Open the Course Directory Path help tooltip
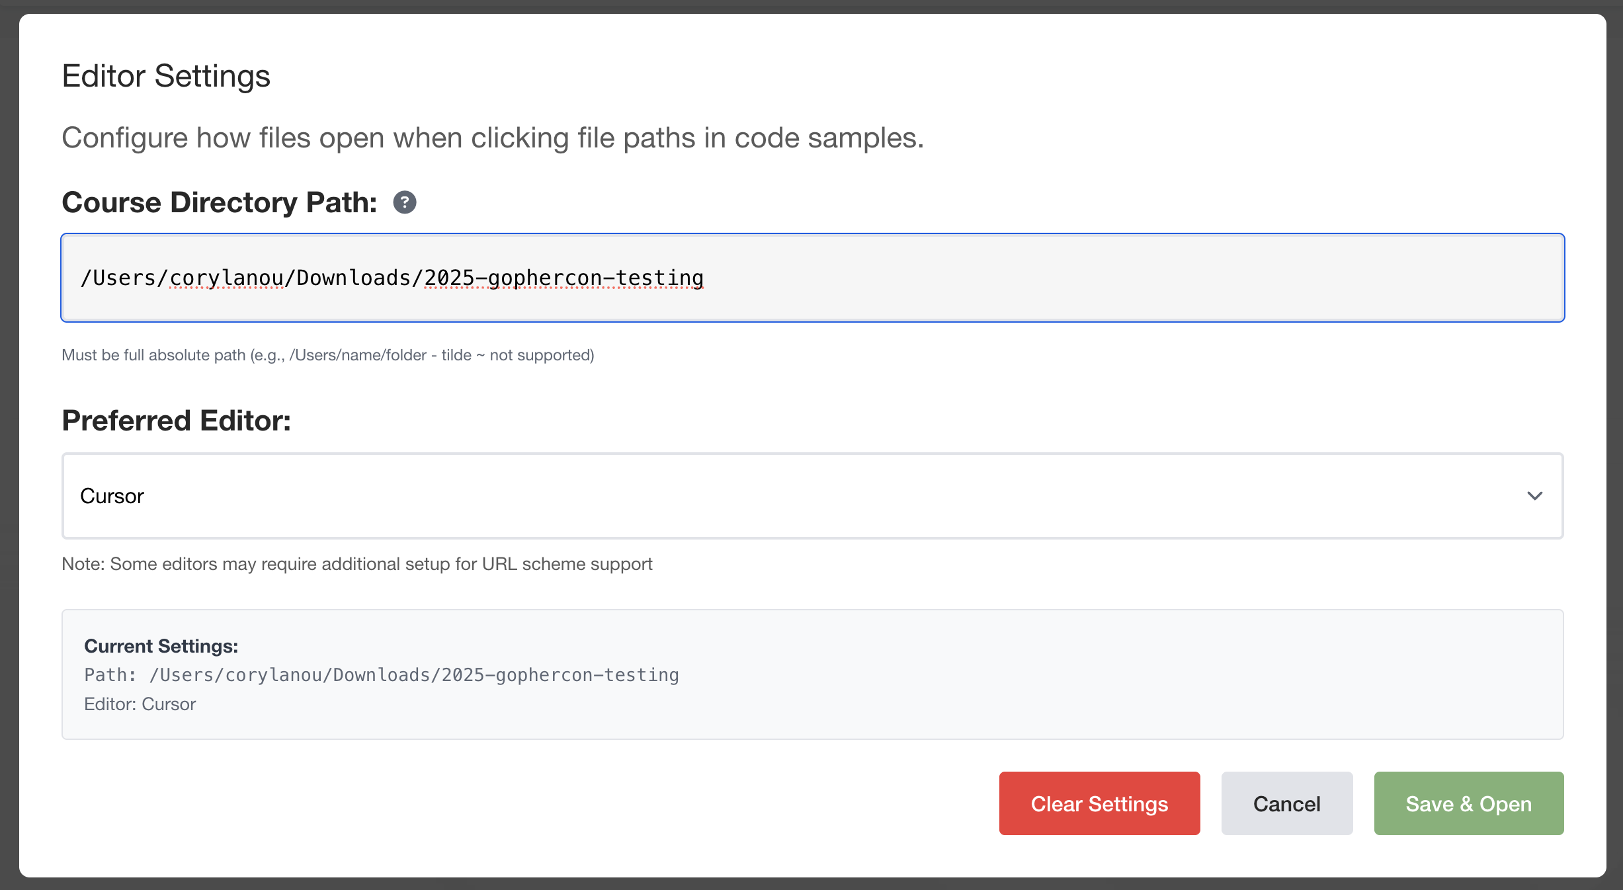 pos(404,202)
